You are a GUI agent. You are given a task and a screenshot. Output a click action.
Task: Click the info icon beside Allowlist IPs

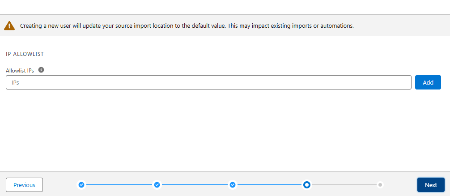click(x=41, y=70)
